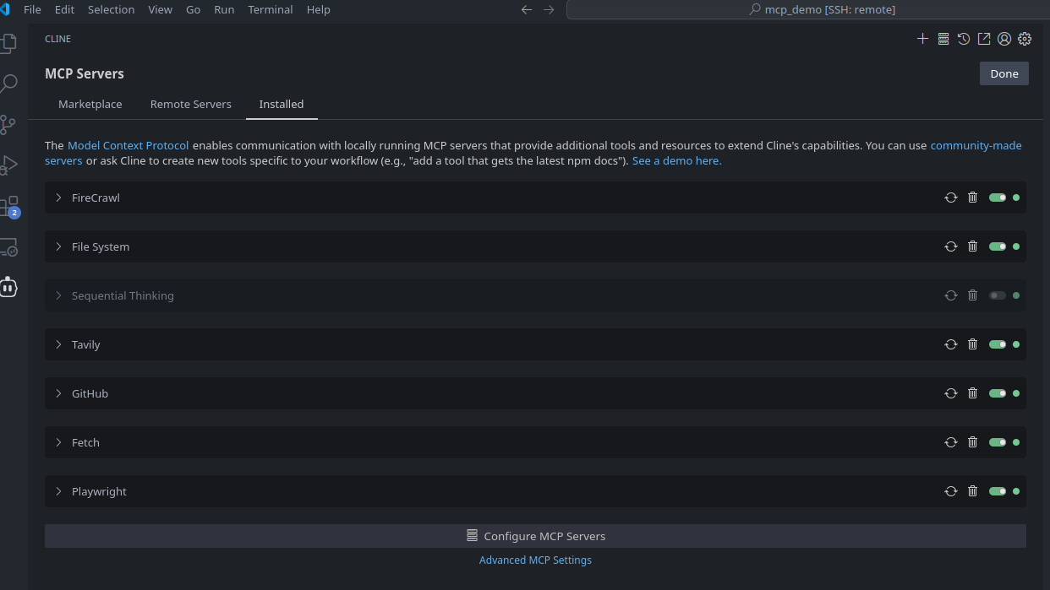The image size is (1050, 590).
Task: Follow the See a demo here link
Action: tap(676, 160)
